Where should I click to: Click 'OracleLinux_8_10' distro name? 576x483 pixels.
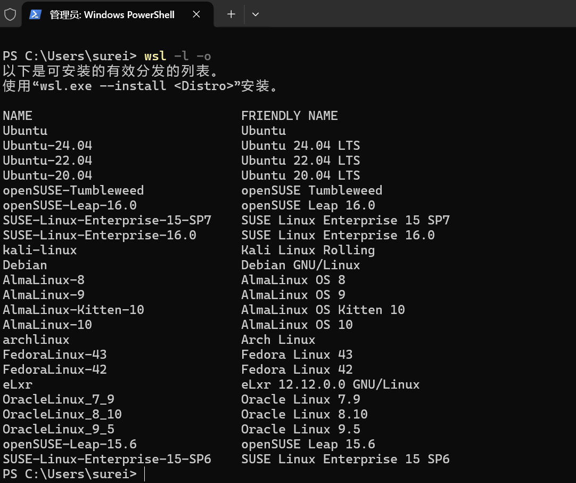coord(62,415)
